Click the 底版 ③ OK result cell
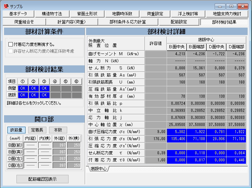 coord(44,95)
